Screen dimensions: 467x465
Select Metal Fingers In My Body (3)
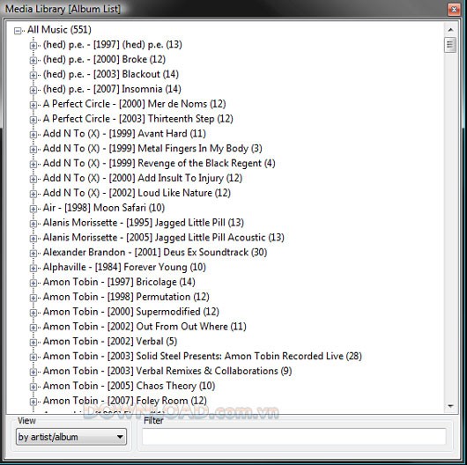coord(152,148)
